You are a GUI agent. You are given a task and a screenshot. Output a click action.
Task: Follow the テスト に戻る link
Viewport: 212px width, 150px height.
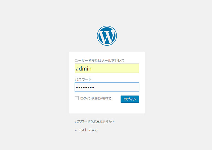pos(88,130)
